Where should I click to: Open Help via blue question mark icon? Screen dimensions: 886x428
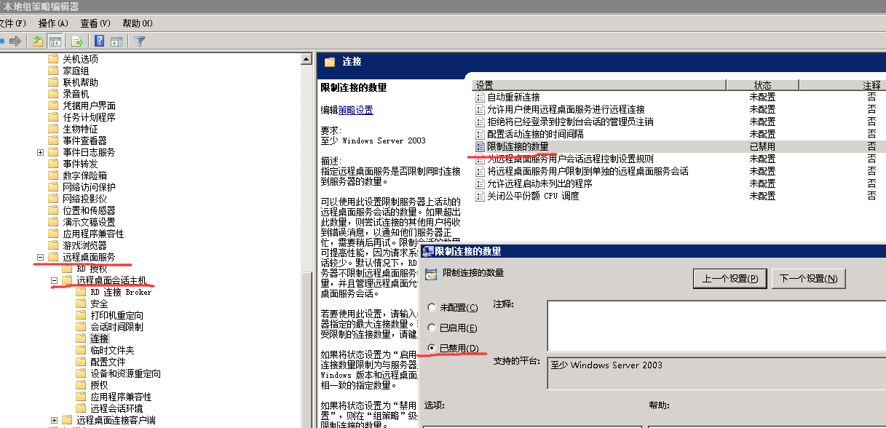coord(100,41)
